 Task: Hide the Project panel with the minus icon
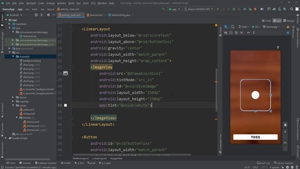tap(54, 15)
